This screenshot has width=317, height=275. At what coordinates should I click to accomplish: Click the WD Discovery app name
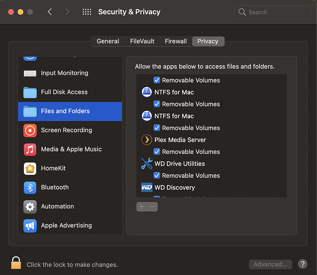point(175,187)
